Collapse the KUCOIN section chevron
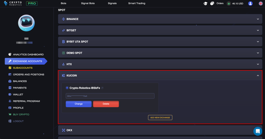Image resolution: width=265 pixels, height=139 pixels. tap(258, 75)
